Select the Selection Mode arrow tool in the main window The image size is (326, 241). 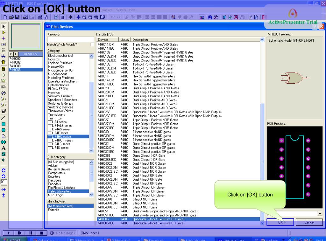[x=4, y=27]
